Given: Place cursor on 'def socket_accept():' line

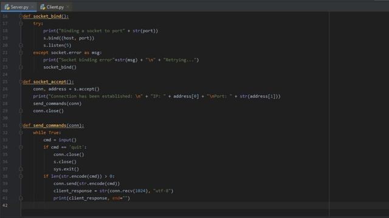Looking at the screenshot, I should [48, 82].
